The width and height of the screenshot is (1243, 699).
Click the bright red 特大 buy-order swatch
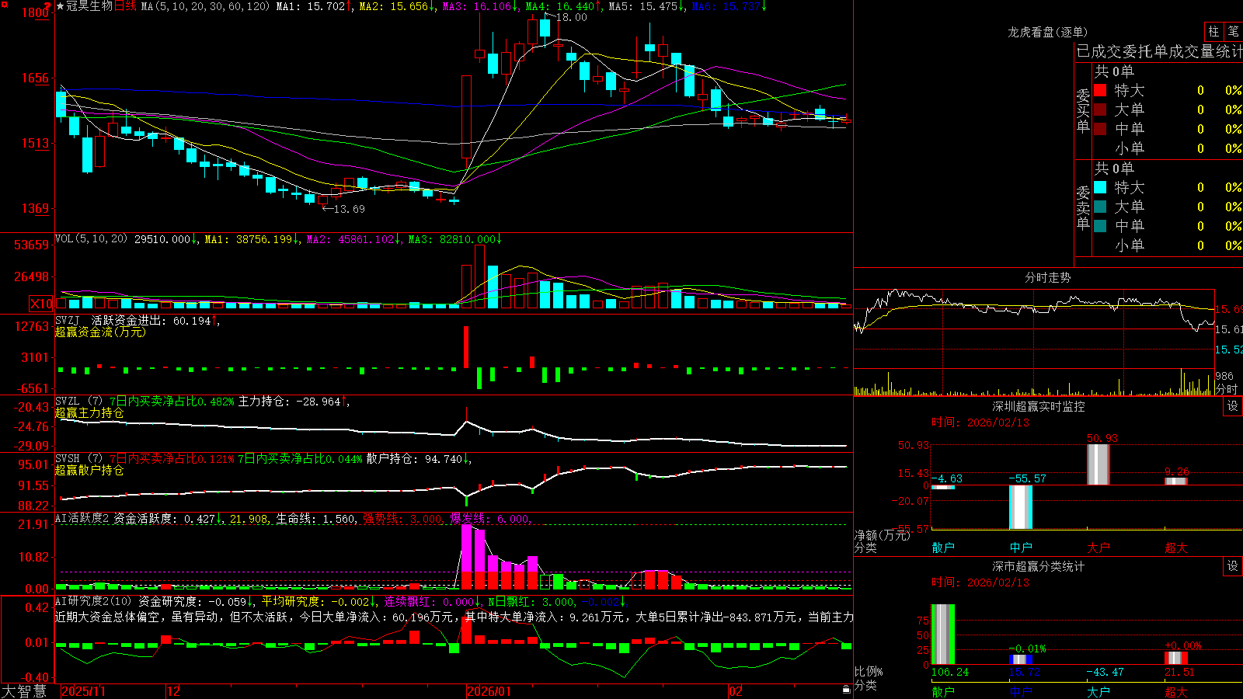(x=1100, y=90)
